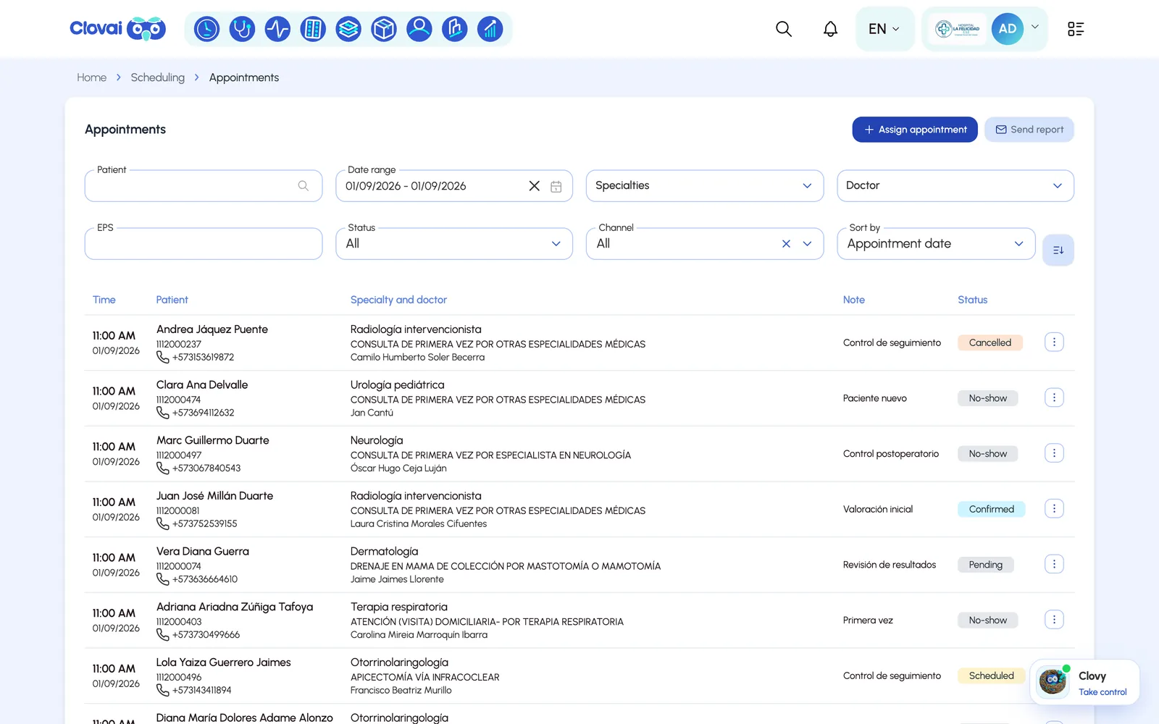Click Assign appointment button
This screenshot has height=724, width=1159.
[915, 130]
